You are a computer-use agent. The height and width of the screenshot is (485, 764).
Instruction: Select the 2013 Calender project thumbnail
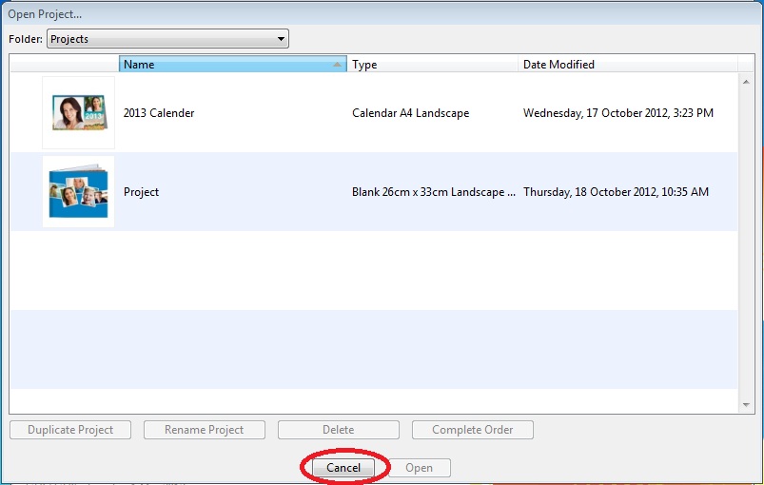78,112
